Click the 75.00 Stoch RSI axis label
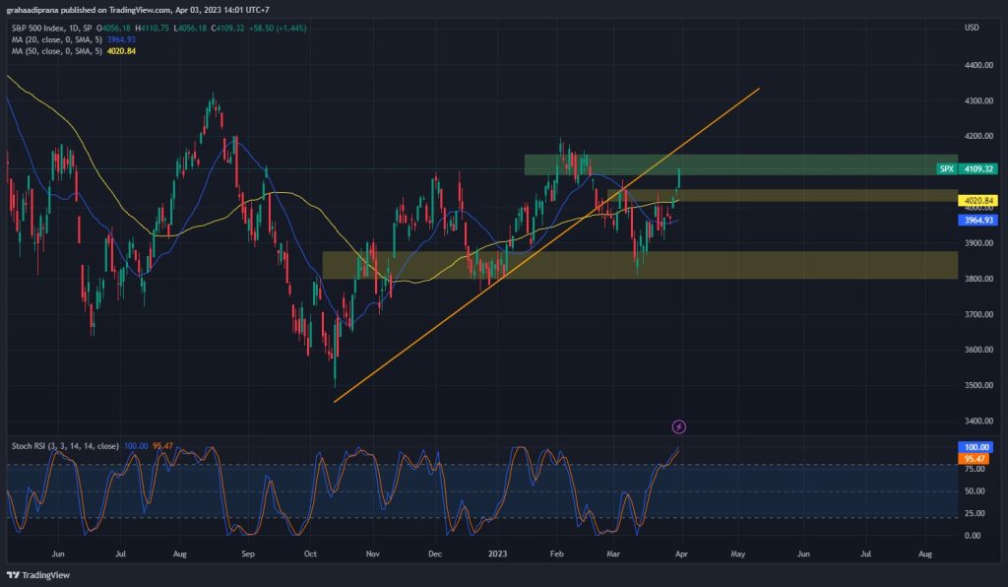This screenshot has height=587, width=1008. pos(975,469)
